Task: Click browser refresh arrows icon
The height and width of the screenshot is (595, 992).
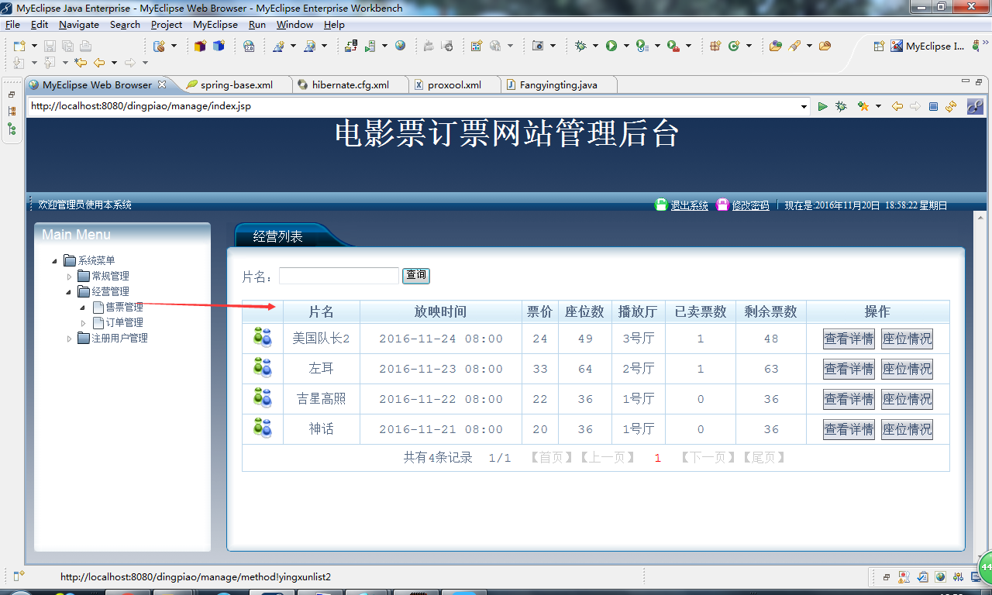Action: pos(951,106)
